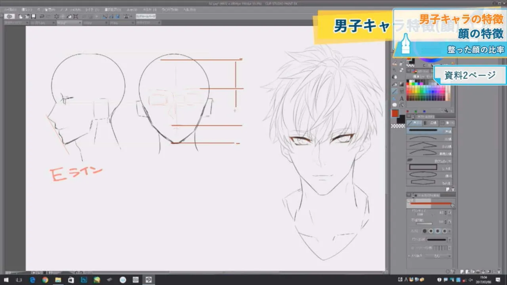The width and height of the screenshot is (507, 285).
Task: Click the Save icon in the command bar
Action: [x=34, y=16]
